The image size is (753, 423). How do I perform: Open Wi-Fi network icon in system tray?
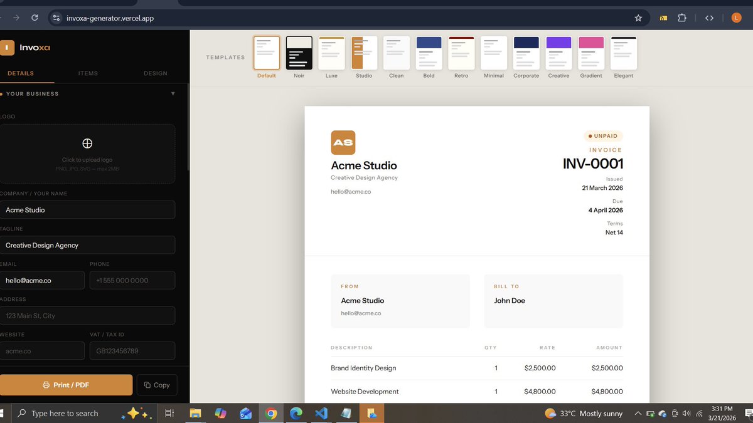[699, 414]
